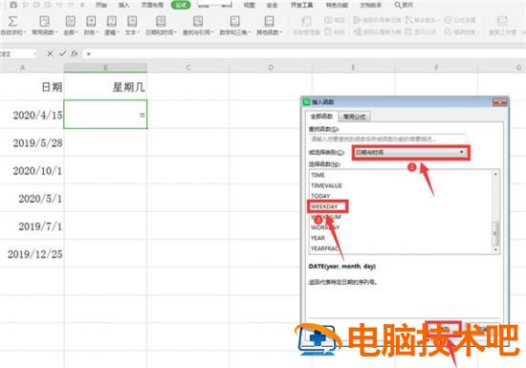Click the function list scrollbar down arrow
526x368 pixels.
point(495,249)
